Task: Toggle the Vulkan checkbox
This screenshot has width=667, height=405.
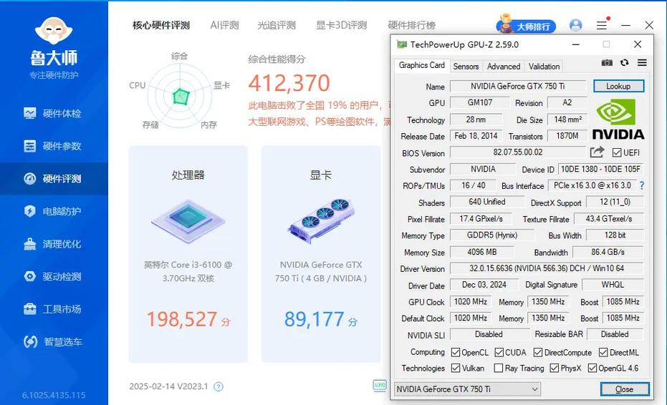Action: point(456,368)
